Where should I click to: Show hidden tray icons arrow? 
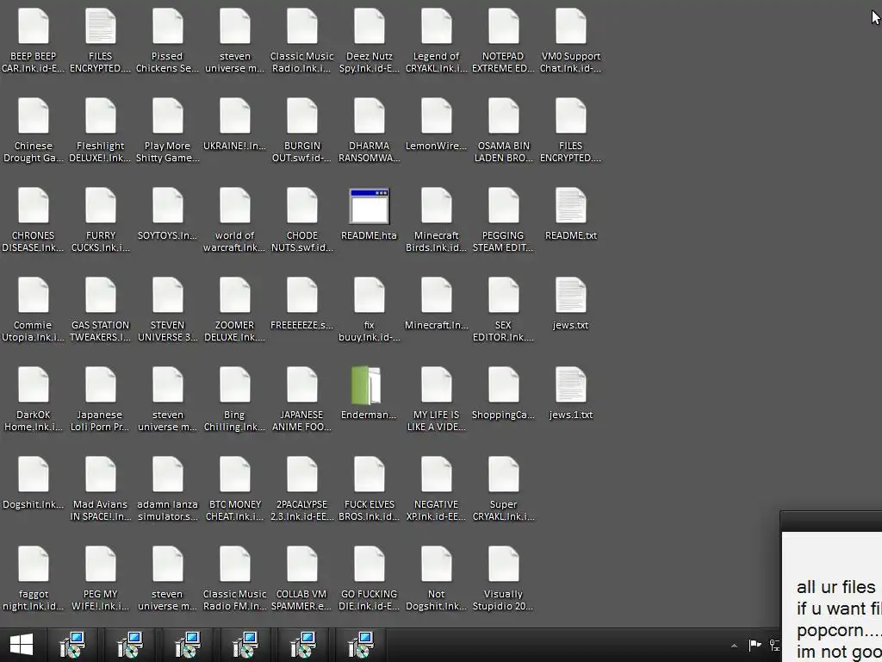(734, 645)
